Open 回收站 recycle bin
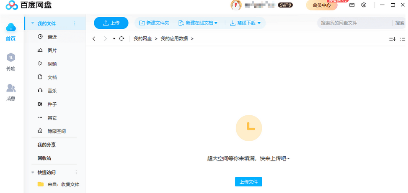Viewport: 408px width, 193px height. 44,158
